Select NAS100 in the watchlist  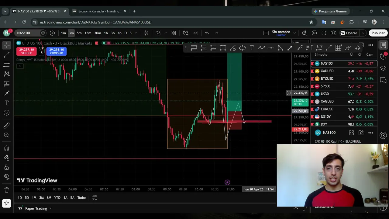coord(344,64)
